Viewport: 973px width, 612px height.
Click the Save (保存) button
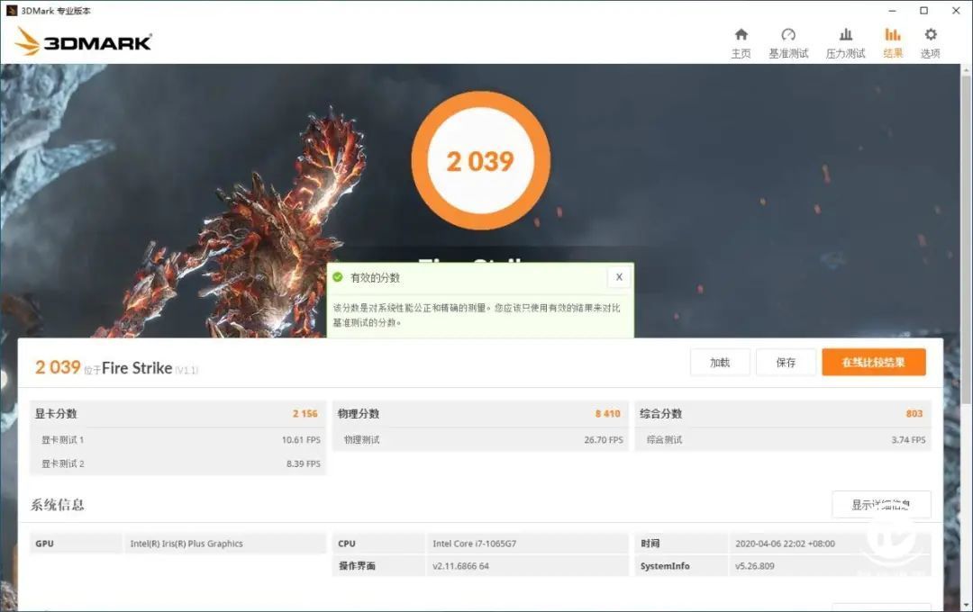(x=786, y=362)
